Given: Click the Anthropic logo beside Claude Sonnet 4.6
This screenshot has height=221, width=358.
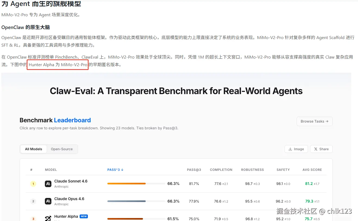Looking at the screenshot, I should (48, 184).
